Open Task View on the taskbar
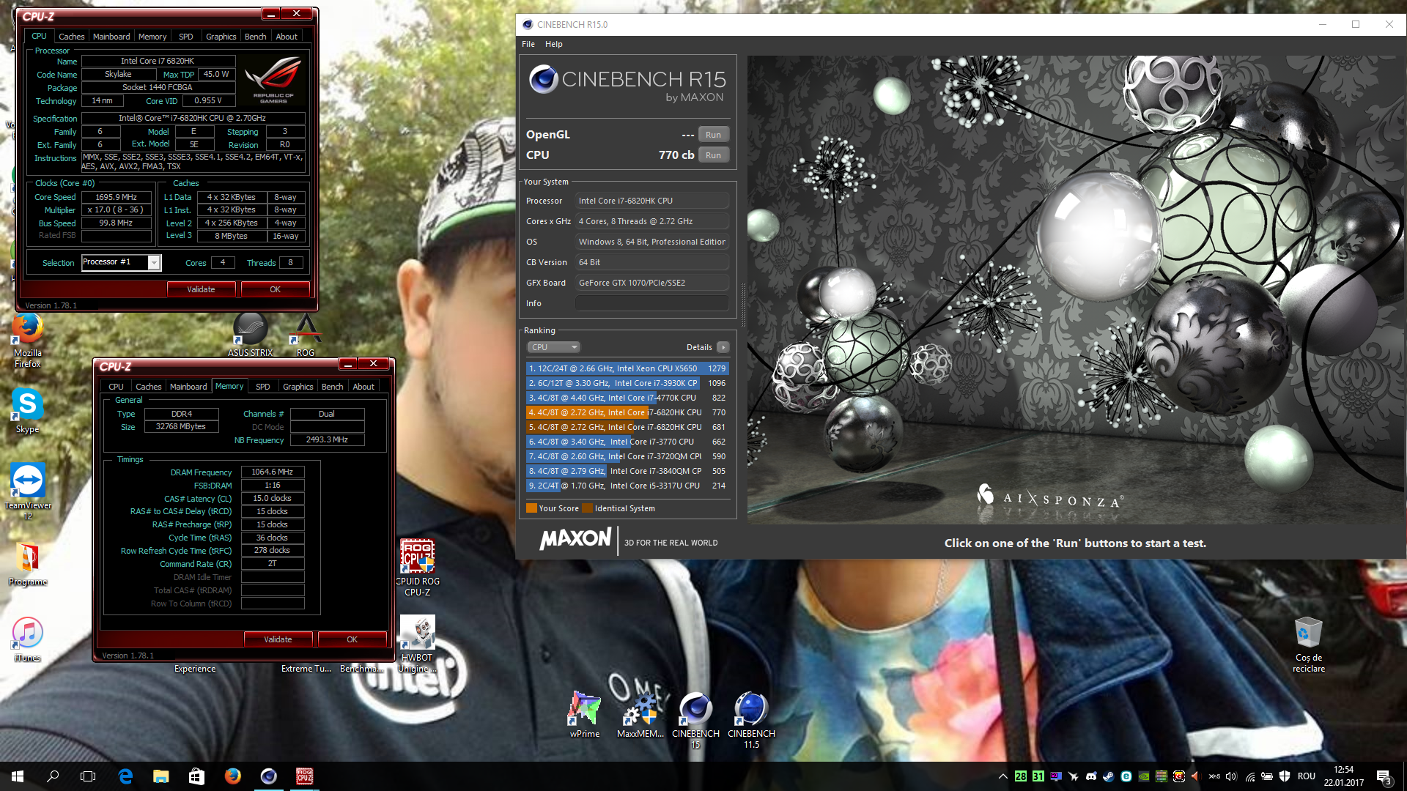 88,776
